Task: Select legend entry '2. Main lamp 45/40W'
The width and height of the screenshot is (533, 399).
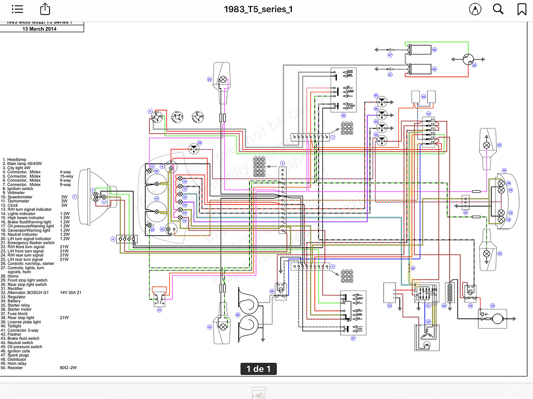Action: coord(22,164)
